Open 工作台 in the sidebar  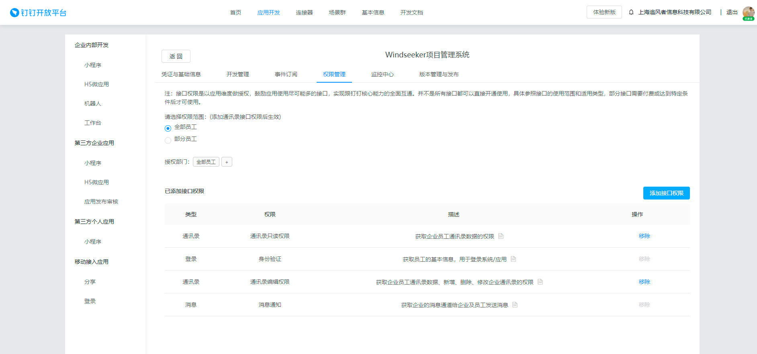93,123
